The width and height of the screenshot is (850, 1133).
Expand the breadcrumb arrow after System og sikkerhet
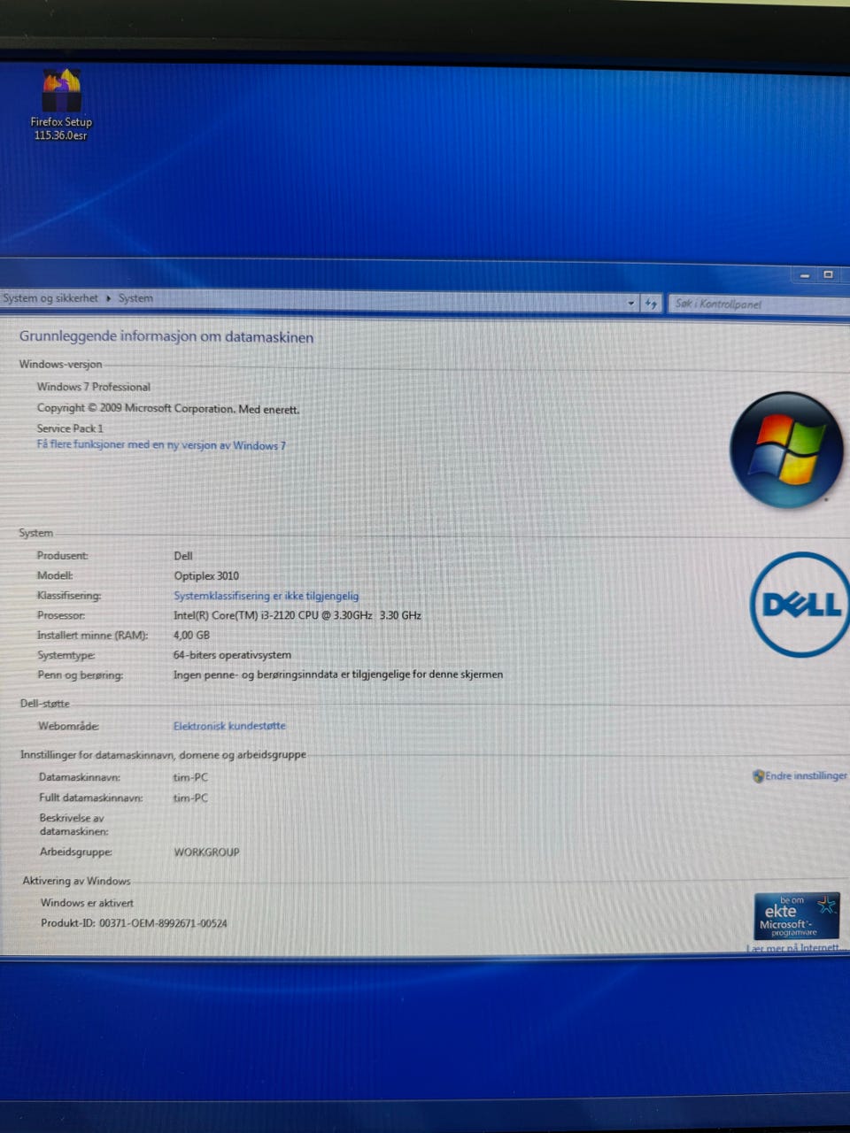tap(108, 298)
